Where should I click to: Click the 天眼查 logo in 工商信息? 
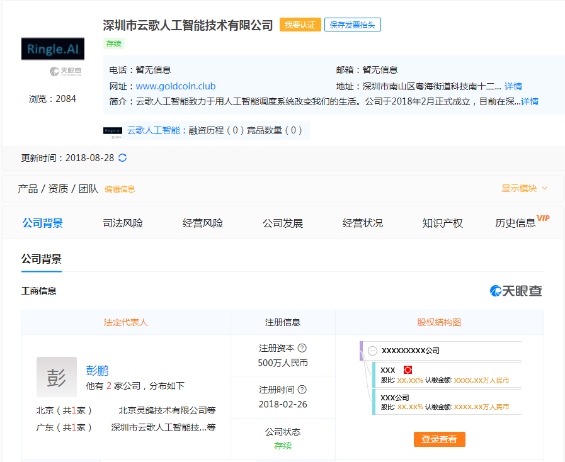(x=516, y=291)
